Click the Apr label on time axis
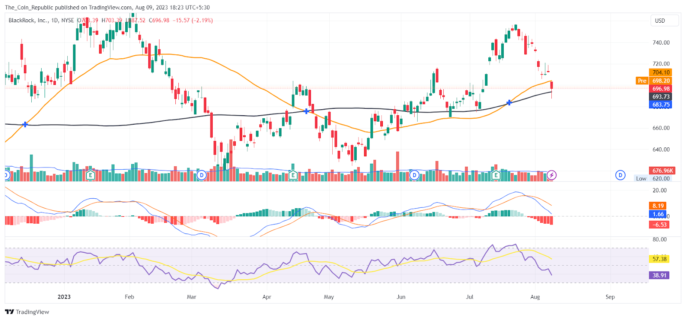This screenshot has height=320, width=686. pyautogui.click(x=267, y=297)
